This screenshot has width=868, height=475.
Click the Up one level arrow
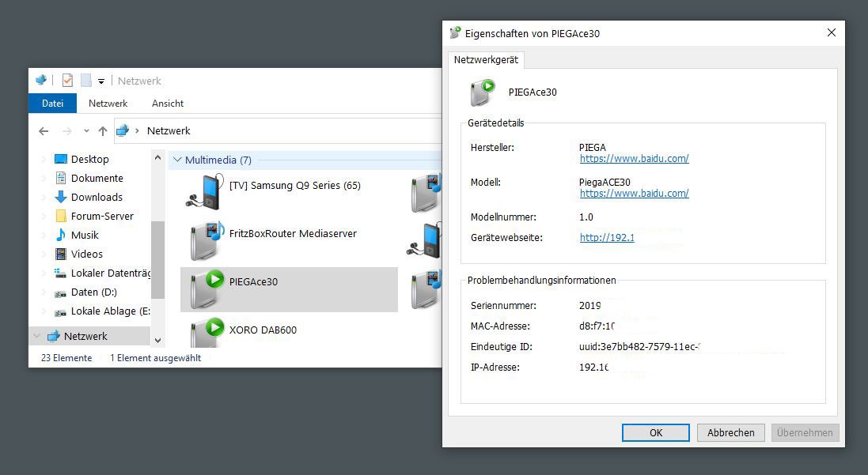(102, 131)
